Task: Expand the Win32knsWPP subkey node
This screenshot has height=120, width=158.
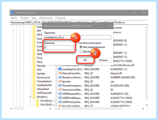Action: tap(34, 101)
